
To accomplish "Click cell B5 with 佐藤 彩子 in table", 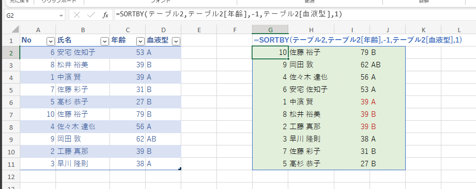I will click(x=83, y=90).
